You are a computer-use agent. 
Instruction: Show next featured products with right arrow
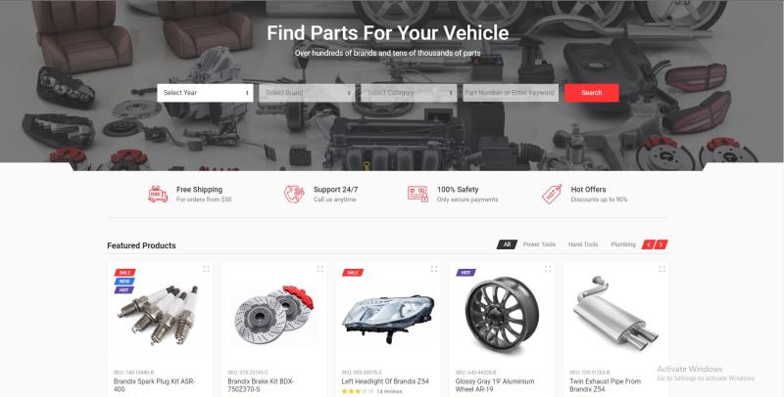(x=661, y=244)
